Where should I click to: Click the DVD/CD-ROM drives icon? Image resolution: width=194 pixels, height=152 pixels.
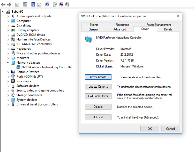(x=13, y=35)
